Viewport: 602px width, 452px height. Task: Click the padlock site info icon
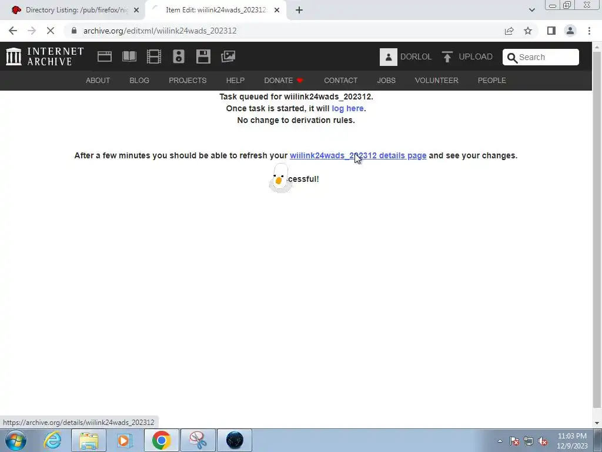pos(74,31)
